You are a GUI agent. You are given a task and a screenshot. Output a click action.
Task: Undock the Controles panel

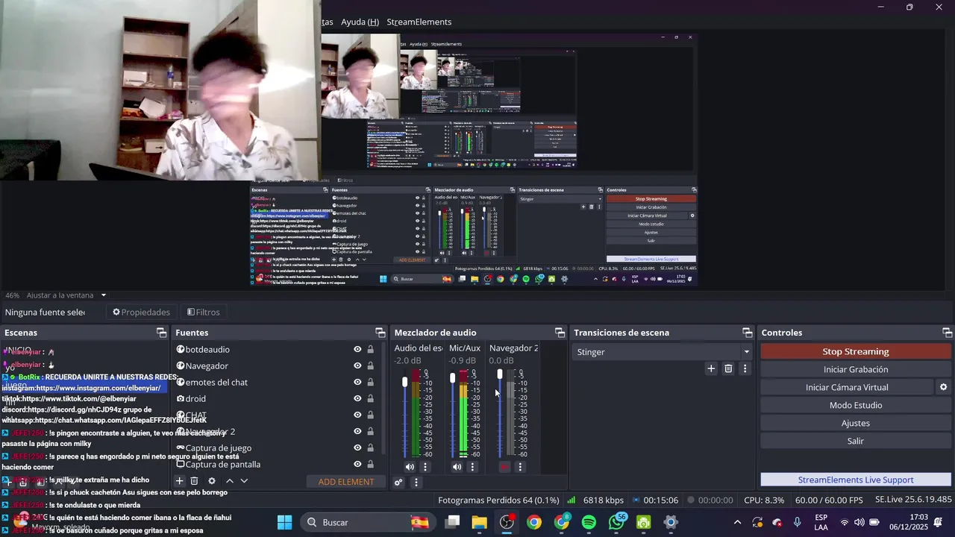[947, 333]
